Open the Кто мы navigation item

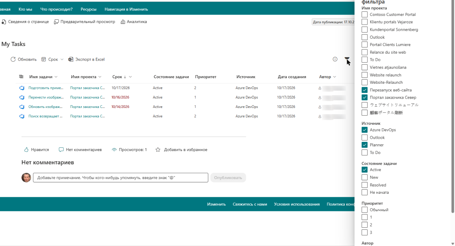click(x=25, y=9)
